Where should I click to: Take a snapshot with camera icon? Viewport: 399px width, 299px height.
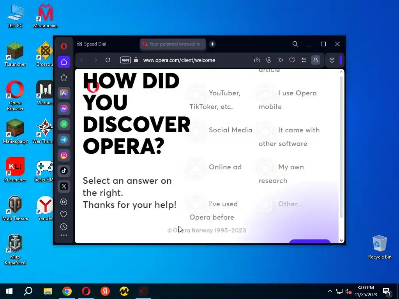coord(257,60)
